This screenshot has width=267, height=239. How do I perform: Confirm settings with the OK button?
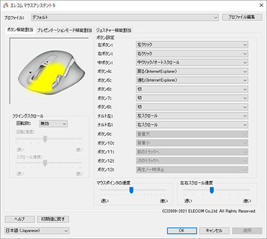click(x=182, y=231)
